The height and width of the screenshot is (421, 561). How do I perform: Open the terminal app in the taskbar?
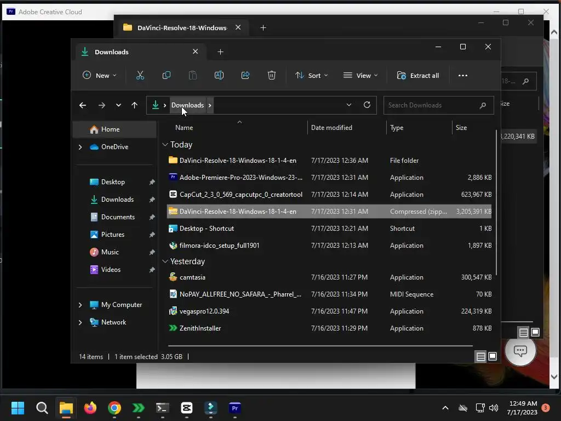(x=162, y=408)
